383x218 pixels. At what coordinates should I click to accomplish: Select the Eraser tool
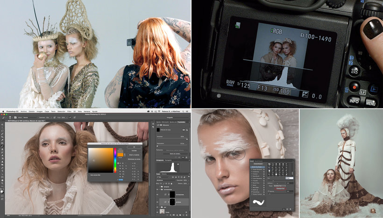pyautogui.click(x=2, y=156)
